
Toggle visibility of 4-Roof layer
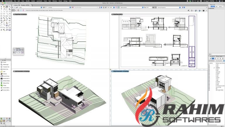tap(209, 66)
